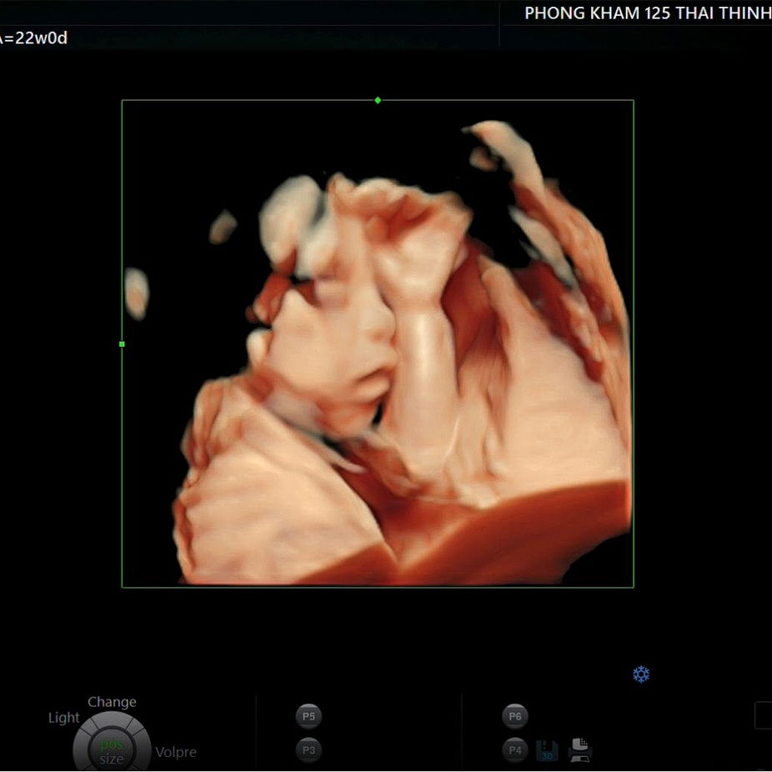Click the 'Volpre' trackball function label

pyautogui.click(x=176, y=752)
